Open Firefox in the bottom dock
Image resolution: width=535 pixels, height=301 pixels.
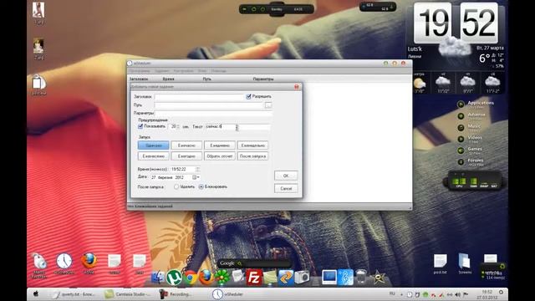pyautogui.click(x=206, y=278)
